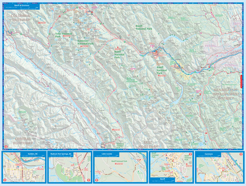Click the compass icon in the Radium Hot Springs inset
The width and height of the screenshot is (246, 186).
tap(89, 180)
